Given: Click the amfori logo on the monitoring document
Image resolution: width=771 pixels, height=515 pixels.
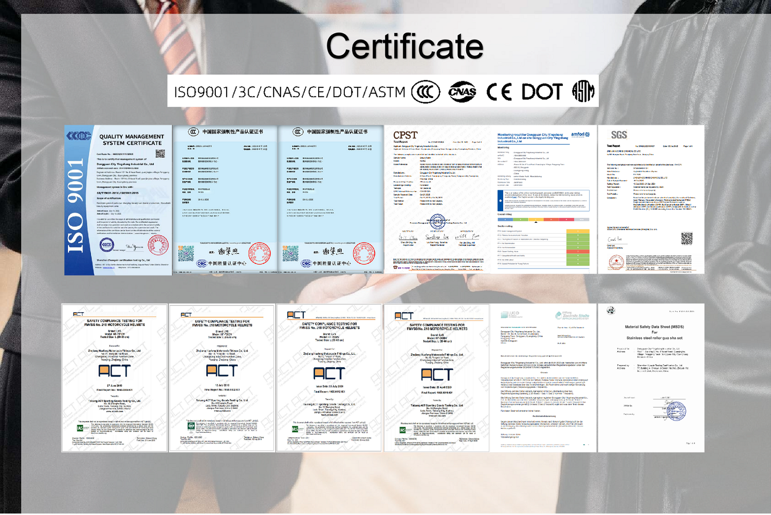Looking at the screenshot, I should coord(580,135).
